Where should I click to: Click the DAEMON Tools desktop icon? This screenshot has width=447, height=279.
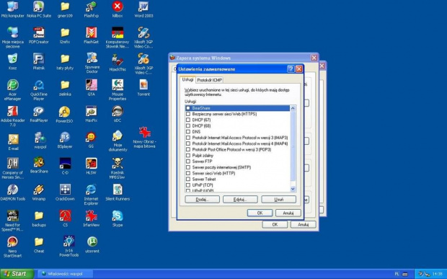pyautogui.click(x=12, y=192)
